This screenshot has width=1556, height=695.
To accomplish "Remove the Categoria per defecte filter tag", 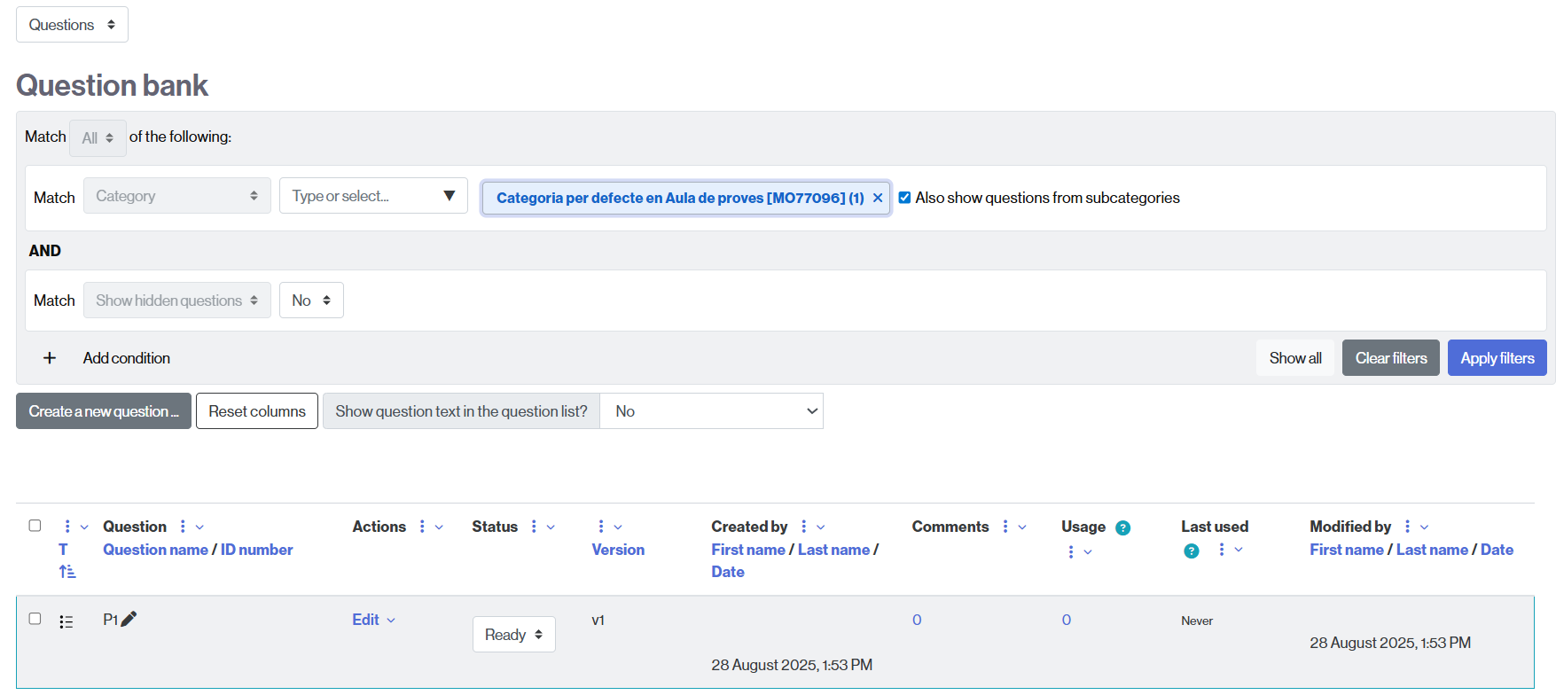I will (878, 198).
